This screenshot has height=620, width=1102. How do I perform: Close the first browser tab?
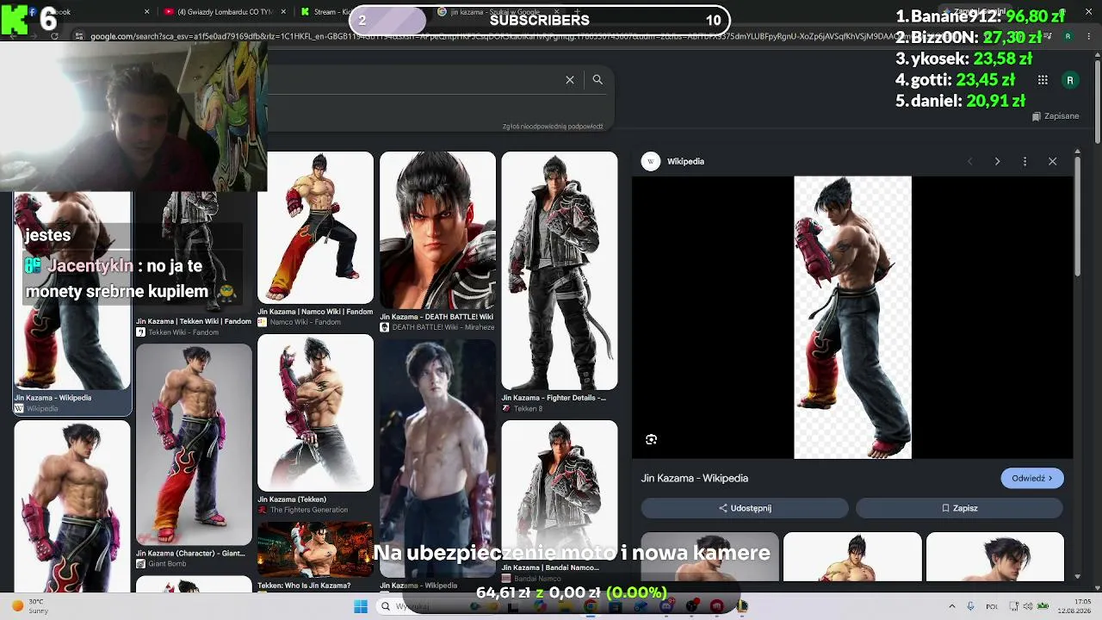pos(147,12)
